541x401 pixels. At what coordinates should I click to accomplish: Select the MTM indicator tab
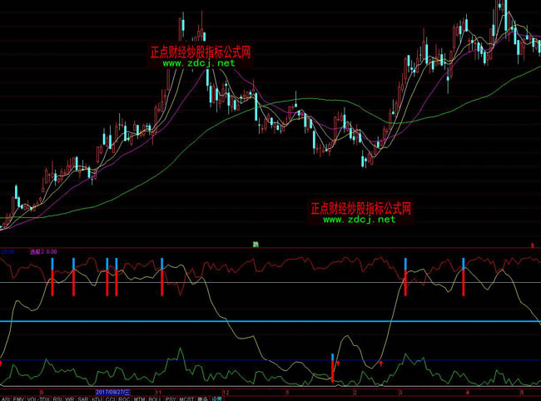click(140, 398)
